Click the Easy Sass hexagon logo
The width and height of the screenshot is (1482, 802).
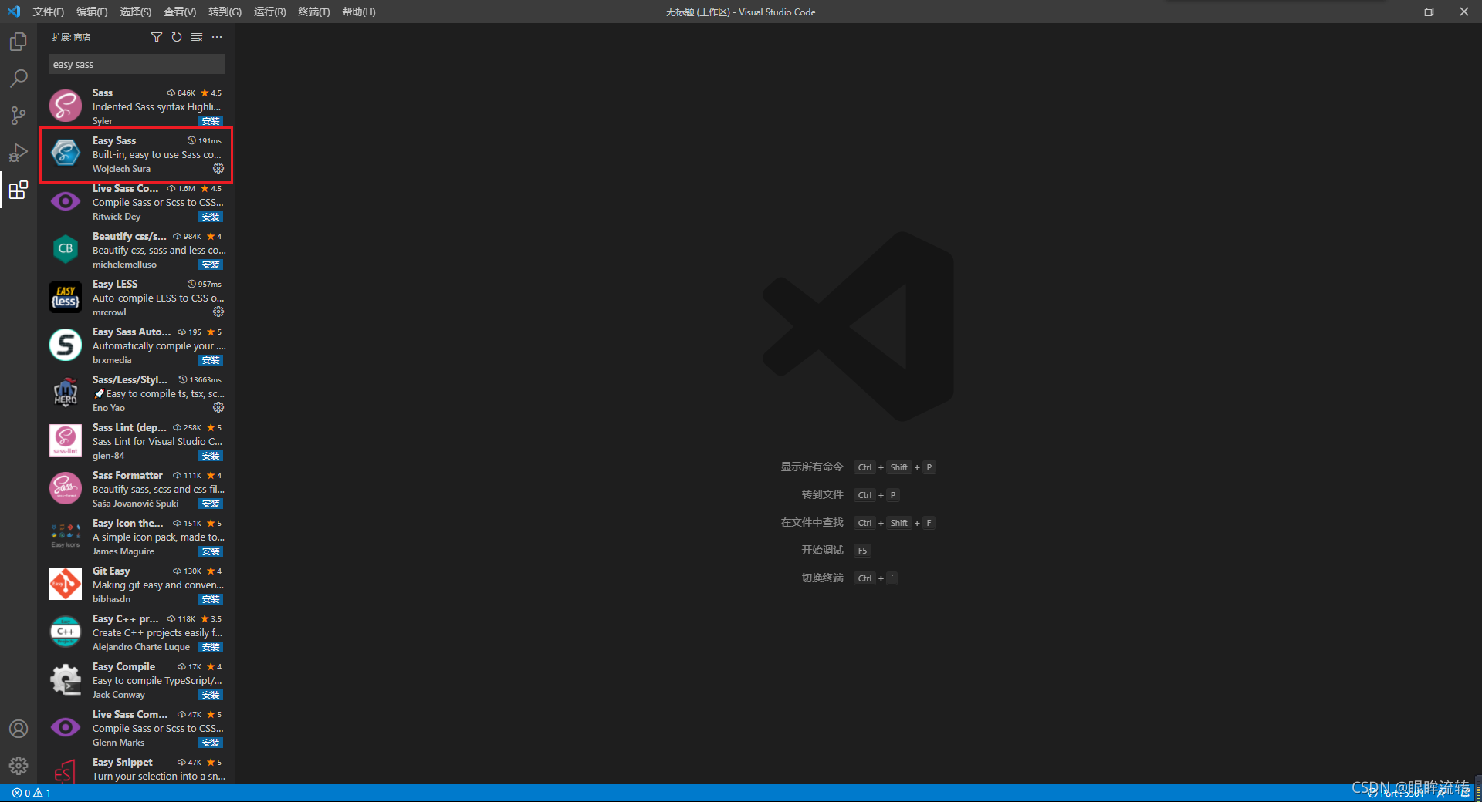(66, 153)
